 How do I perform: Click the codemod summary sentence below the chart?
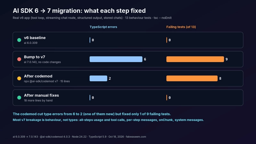[x=92, y=114]
